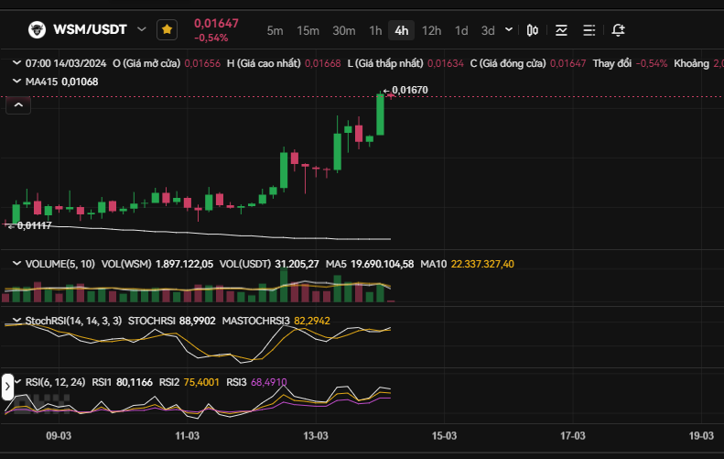This screenshot has width=724, height=459.
Task: Collapse the StochRSI indicator chevron
Action: [x=16, y=320]
